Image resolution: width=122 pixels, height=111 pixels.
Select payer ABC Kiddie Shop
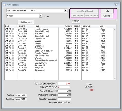(x=42, y=55)
